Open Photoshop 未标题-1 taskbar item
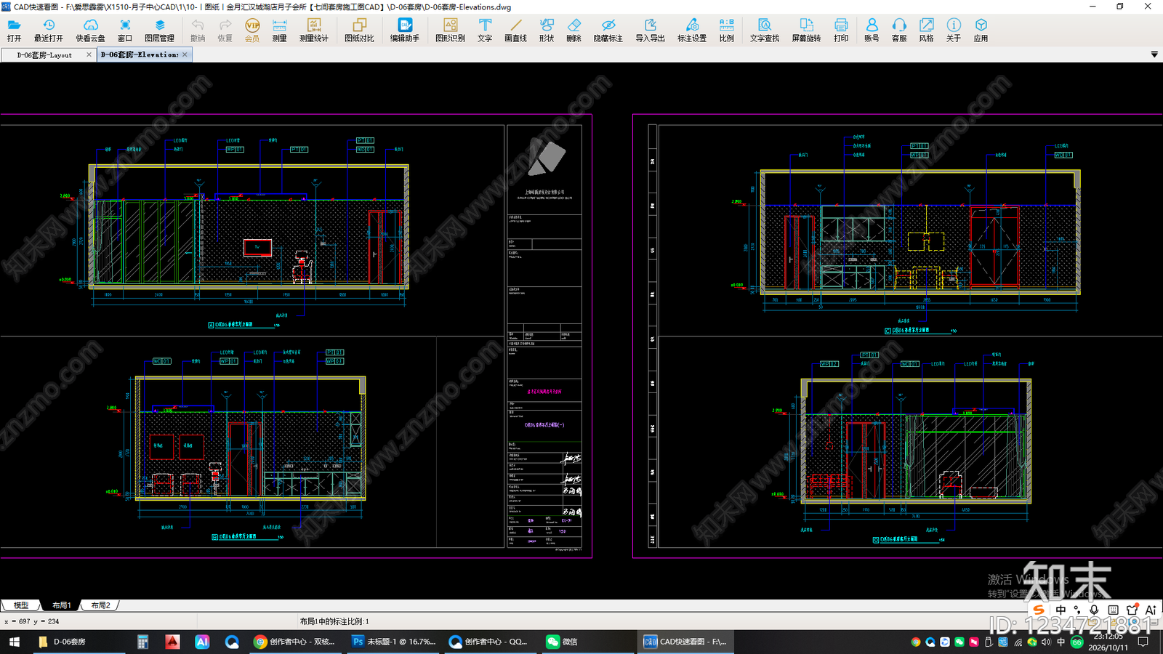Image resolution: width=1163 pixels, height=654 pixels. (393, 642)
